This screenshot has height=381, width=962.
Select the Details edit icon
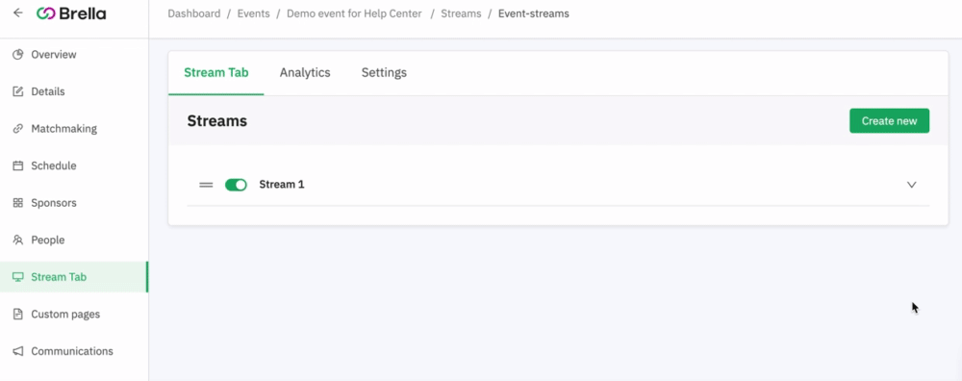(17, 92)
